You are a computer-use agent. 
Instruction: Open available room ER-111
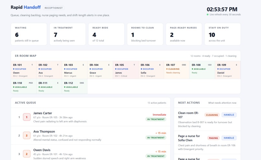[x=49, y=86]
